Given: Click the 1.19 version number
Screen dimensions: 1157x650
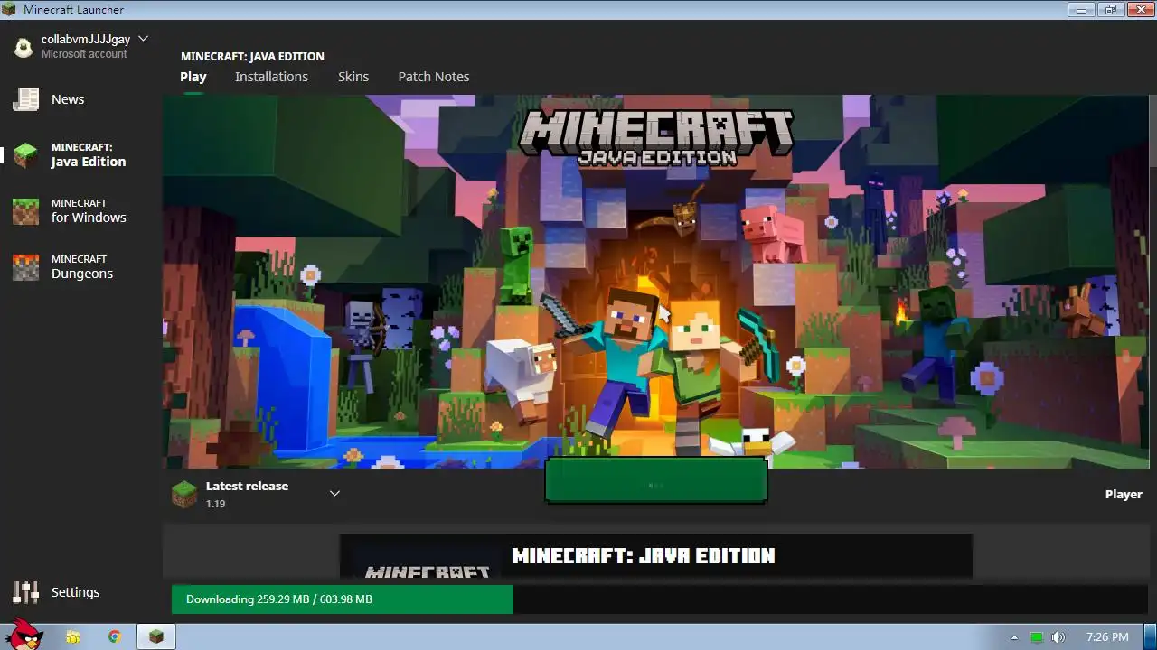Looking at the screenshot, I should (x=215, y=504).
